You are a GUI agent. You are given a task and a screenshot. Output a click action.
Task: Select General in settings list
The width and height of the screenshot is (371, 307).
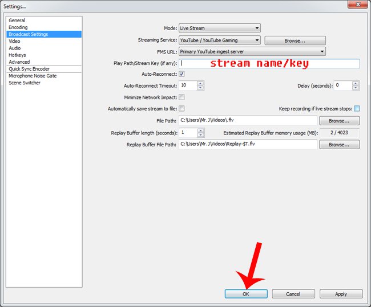(17, 21)
